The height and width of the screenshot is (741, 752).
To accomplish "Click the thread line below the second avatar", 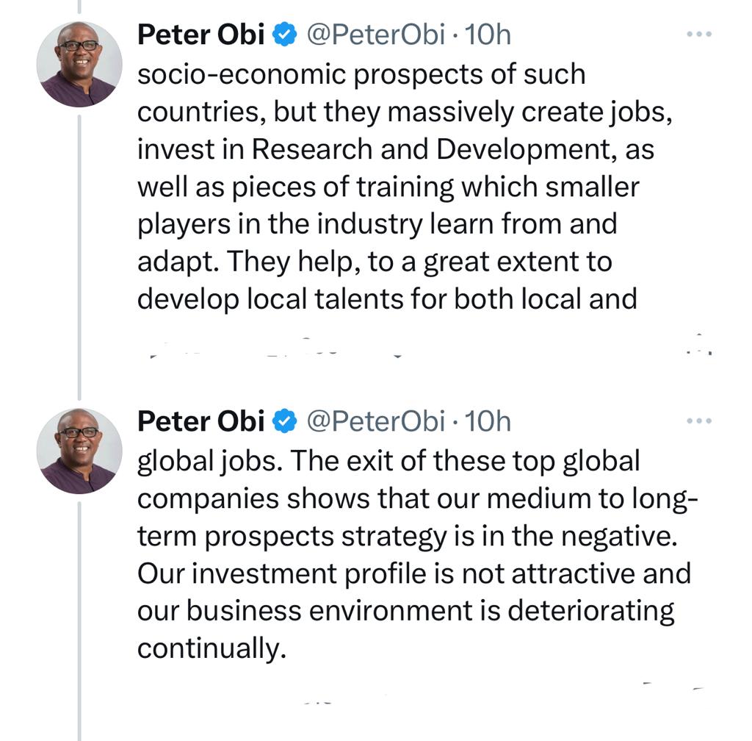I will point(79,625).
